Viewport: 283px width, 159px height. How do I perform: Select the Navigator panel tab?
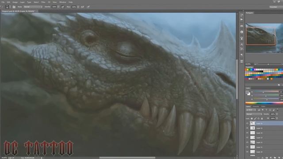[x=249, y=13]
